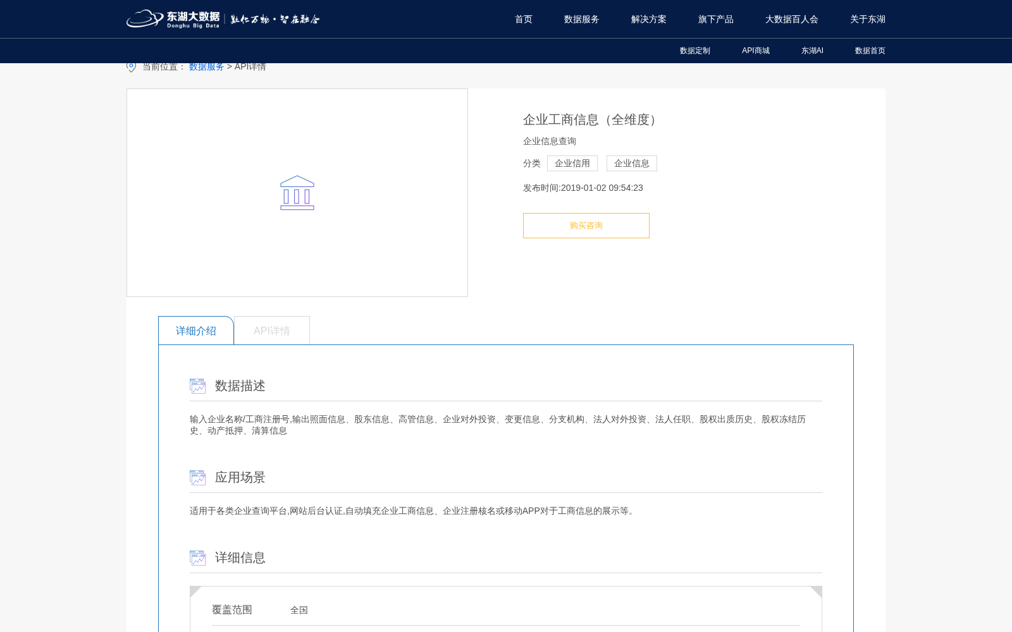Click the 全国 coverage value
Screen dimensions: 1012x632
[x=299, y=610]
